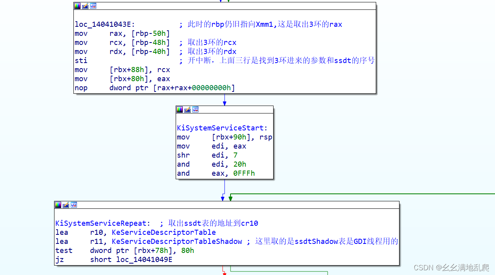Image resolution: width=495 pixels, height=275 pixels.
Task: Click the line mov [rbx+90h], rsp
Action: [x=225, y=137]
